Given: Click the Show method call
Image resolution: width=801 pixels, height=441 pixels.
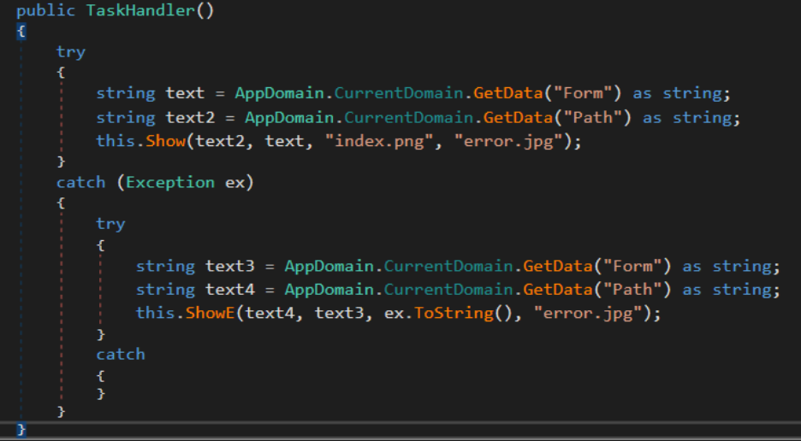Looking at the screenshot, I should (165, 141).
